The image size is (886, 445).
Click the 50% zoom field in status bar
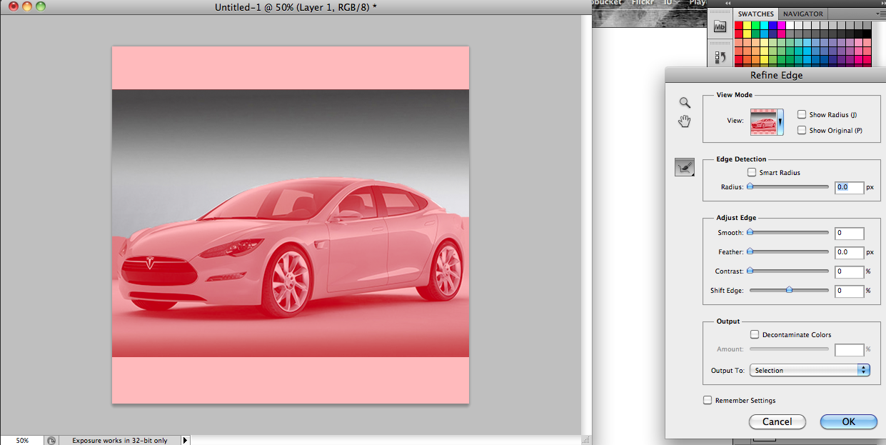point(22,441)
